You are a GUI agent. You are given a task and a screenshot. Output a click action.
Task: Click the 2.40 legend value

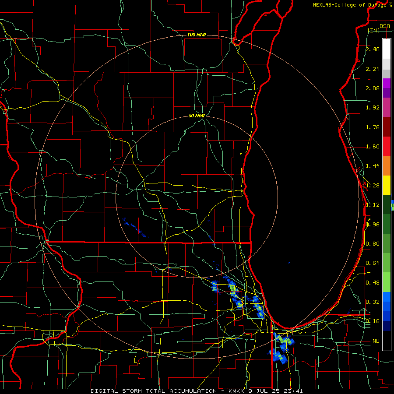pyautogui.click(x=373, y=49)
